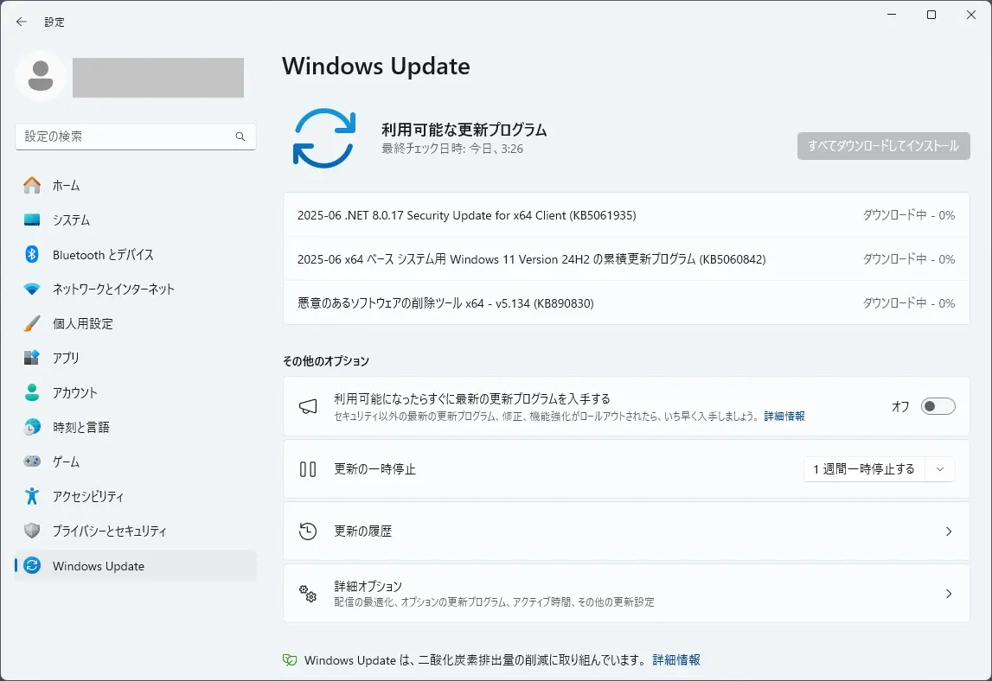This screenshot has height=681, width=992.
Task: Open アカウント category
Action: pyautogui.click(x=136, y=392)
